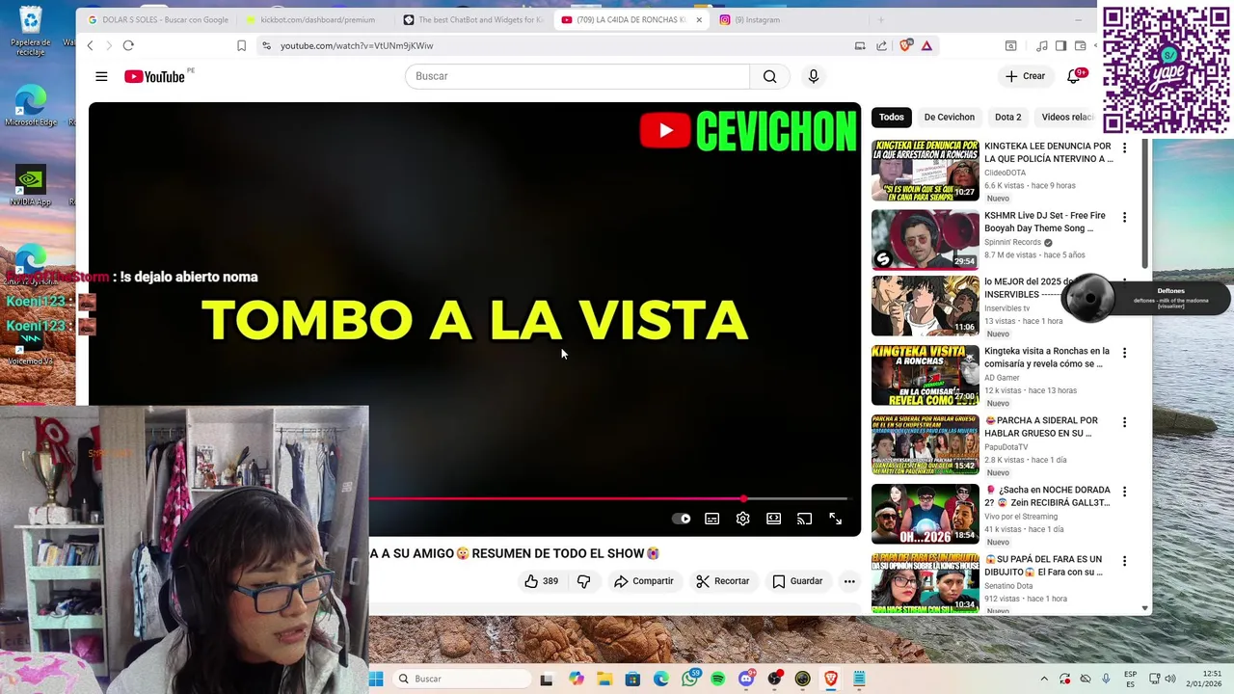Toggle the browser sidebar panel
1234x694 pixels.
pyautogui.click(x=1060, y=45)
